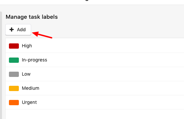Click the Add label button text
This screenshot has height=119, width=184.
21,30
